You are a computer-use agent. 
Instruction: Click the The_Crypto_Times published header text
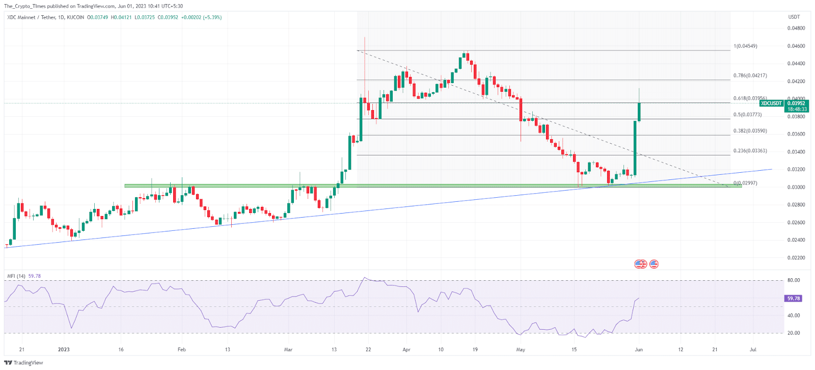(93, 6)
